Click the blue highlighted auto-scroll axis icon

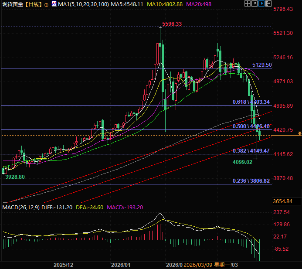[261, 3]
